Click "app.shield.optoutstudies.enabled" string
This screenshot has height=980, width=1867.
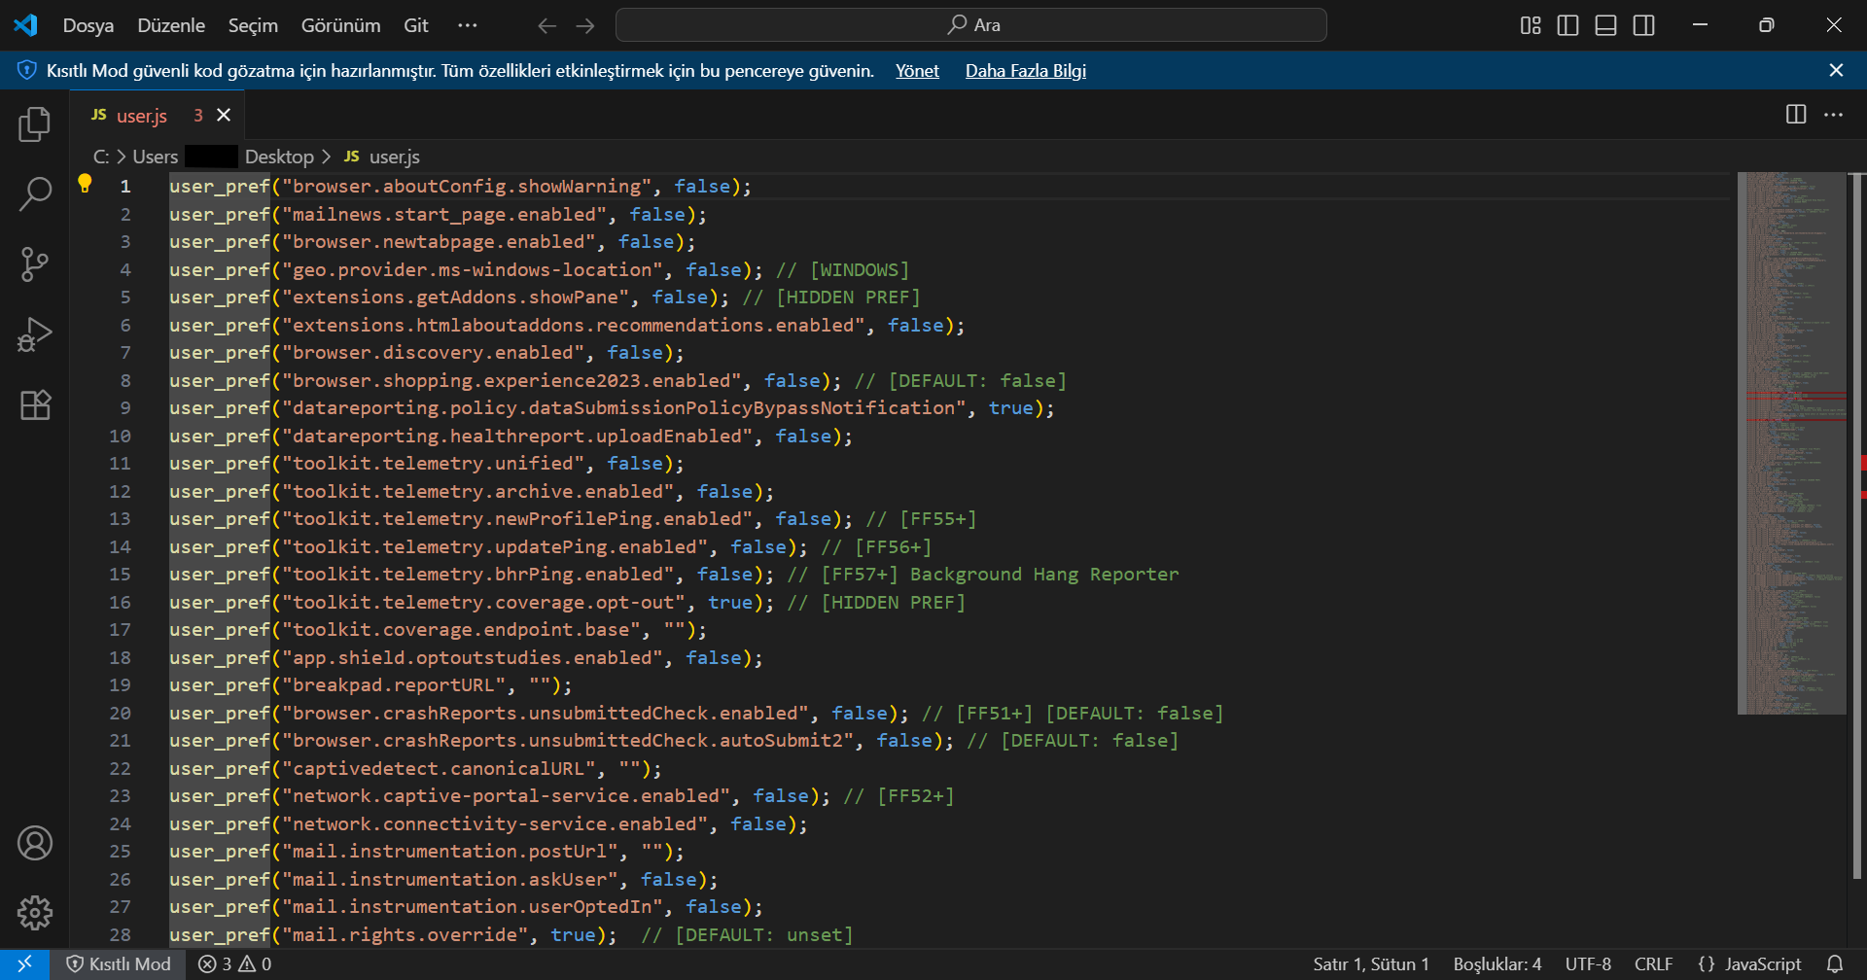473,657
